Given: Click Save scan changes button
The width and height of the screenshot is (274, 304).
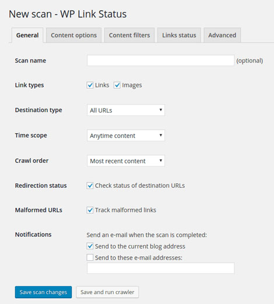Looking at the screenshot, I should tap(43, 292).
